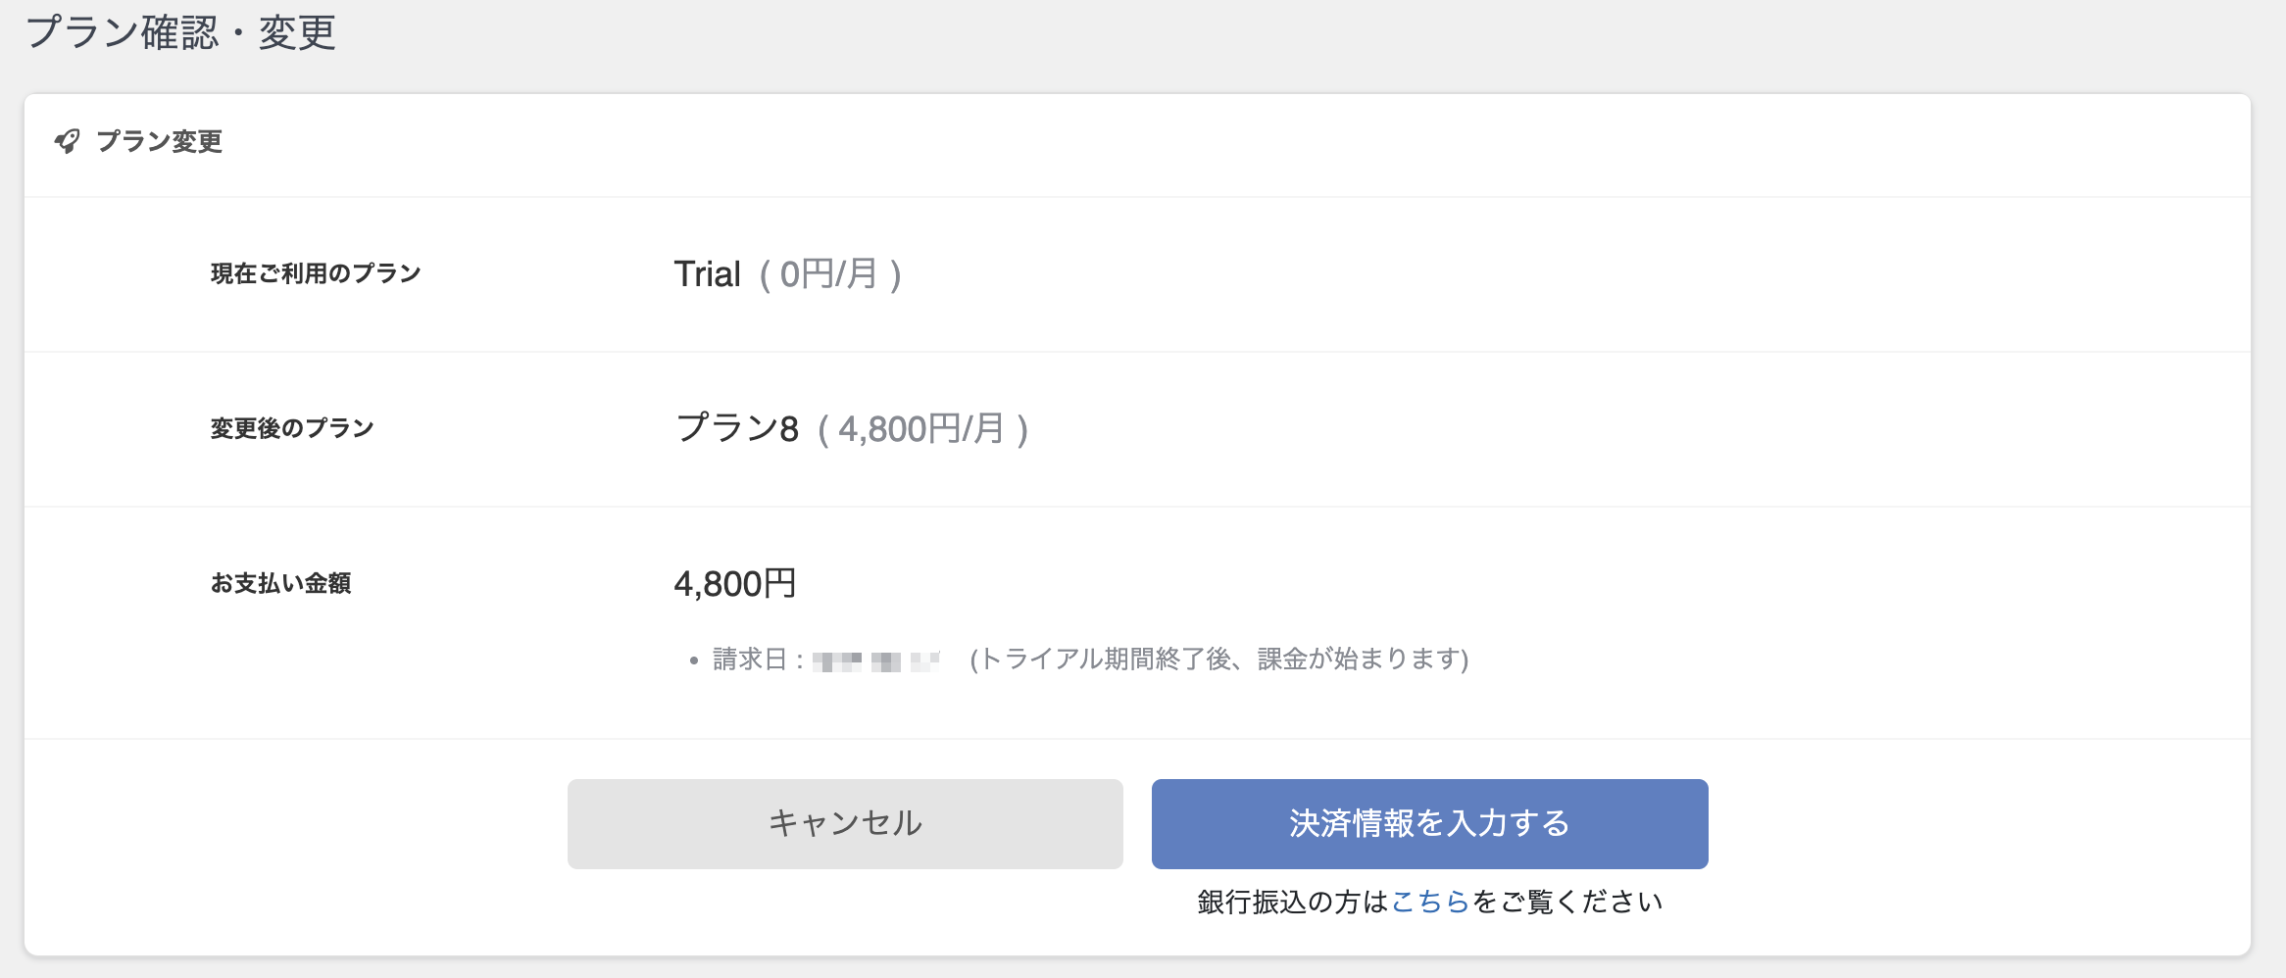
Task: Select the お支払い金額 label
Action: (x=281, y=583)
